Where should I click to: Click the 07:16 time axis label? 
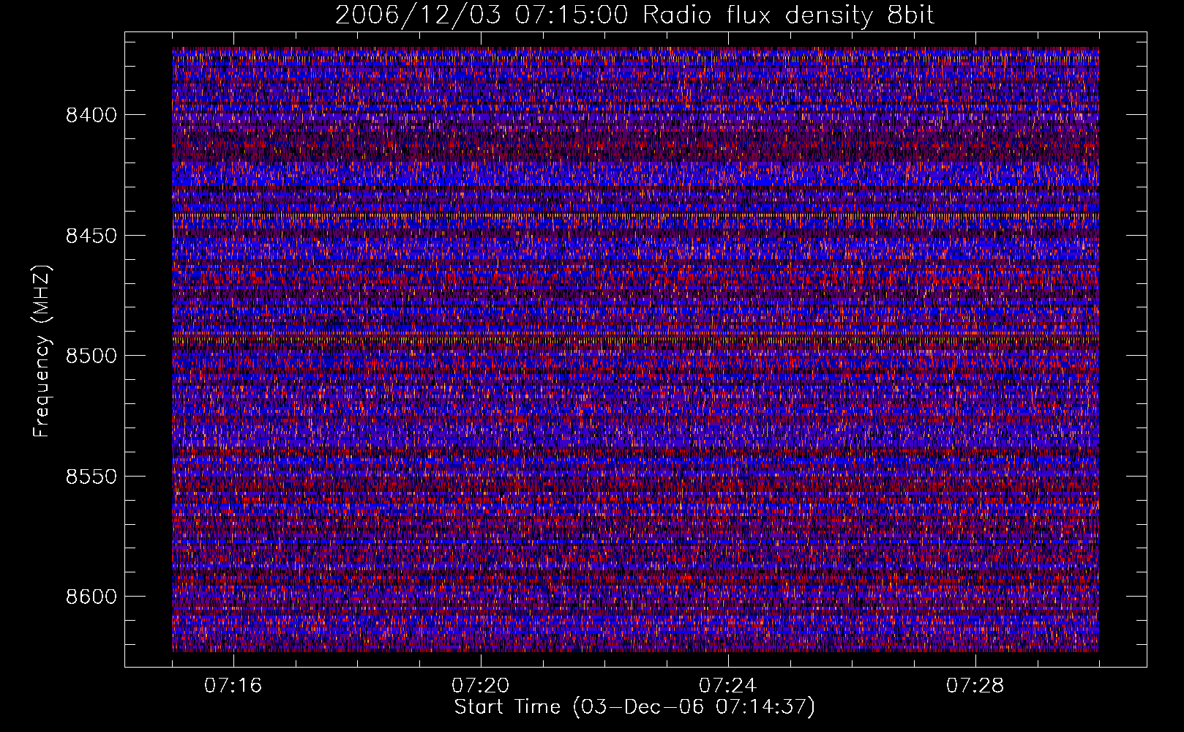(233, 686)
